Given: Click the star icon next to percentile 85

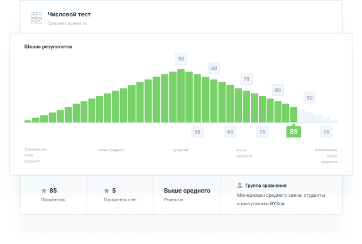Looking at the screenshot, I should tap(44, 191).
